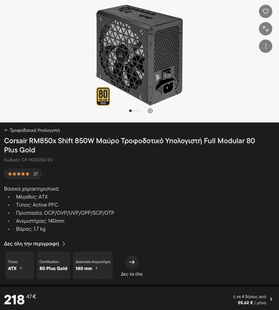Click the arrow circle to see all specs
279x310 pixels.
pyautogui.click(x=132, y=262)
